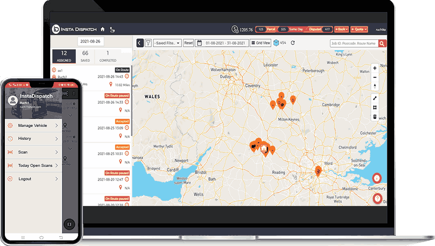The width and height of the screenshot is (435, 246).
Task: Open profile avatar in phone app
Action: [x=13, y=100]
